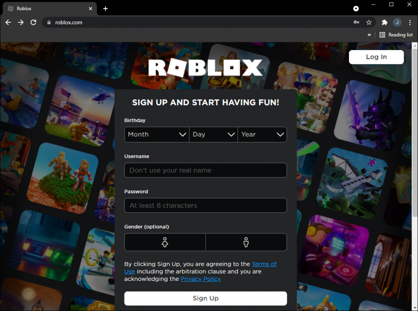Image resolution: width=418 pixels, height=311 pixels.
Task: Focus the Password input field
Action: [x=206, y=205]
